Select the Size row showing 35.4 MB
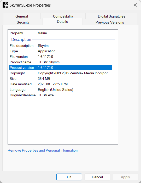Screen dimensions: 141x183 tap(61, 79)
